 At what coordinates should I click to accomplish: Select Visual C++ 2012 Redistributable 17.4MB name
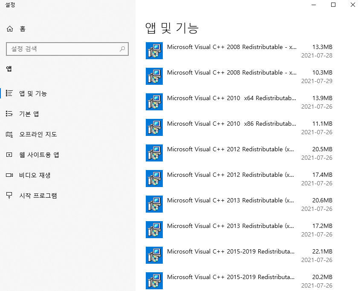click(231, 175)
